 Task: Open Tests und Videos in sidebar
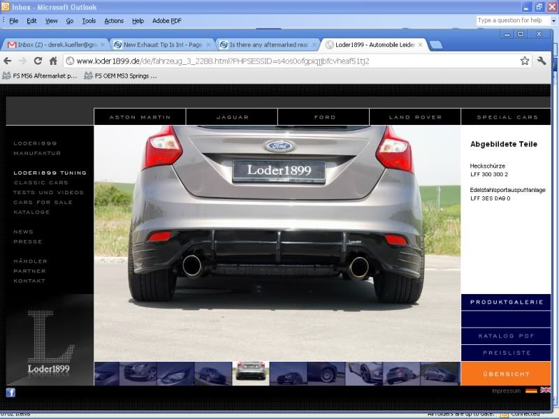point(48,193)
